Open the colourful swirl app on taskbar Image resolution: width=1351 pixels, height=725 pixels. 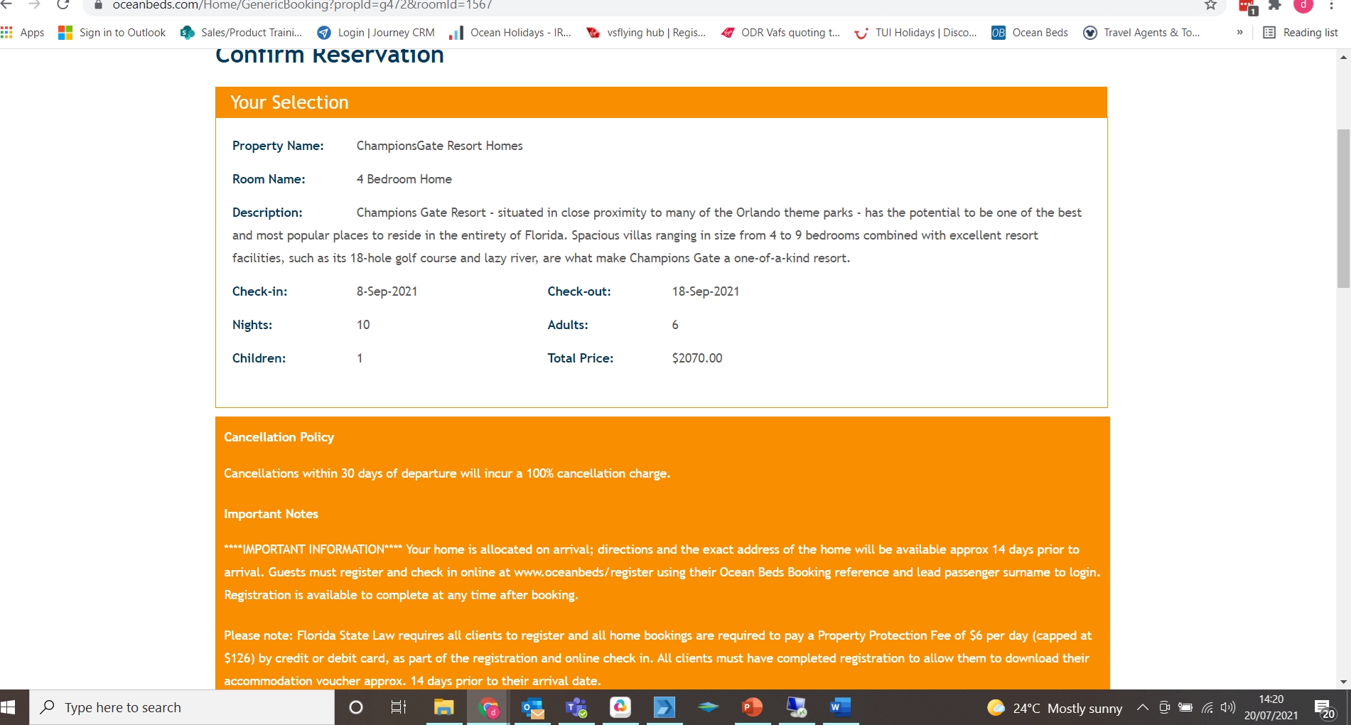[x=620, y=707]
